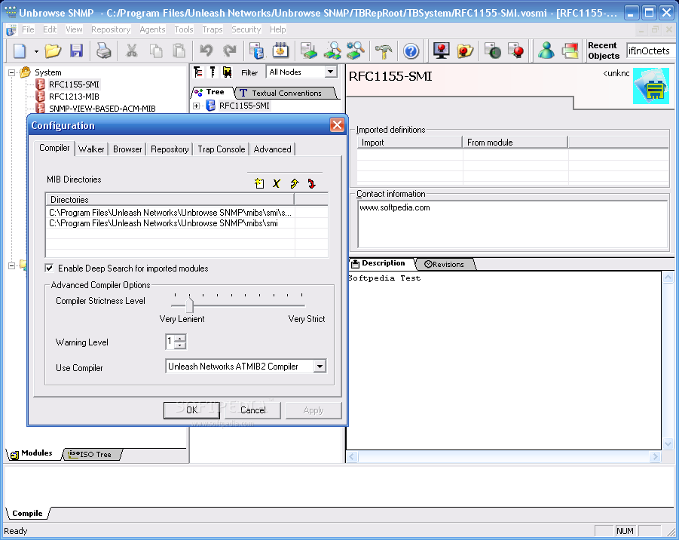
Task: Toggle Enable Deep Search for imported modules
Action: click(x=50, y=268)
